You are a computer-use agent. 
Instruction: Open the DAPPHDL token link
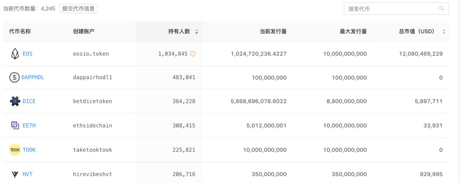point(33,77)
